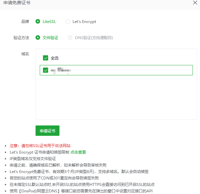Uncheck the blurred domain name checkbox
The image size is (200, 194).
pyautogui.click(x=46, y=70)
